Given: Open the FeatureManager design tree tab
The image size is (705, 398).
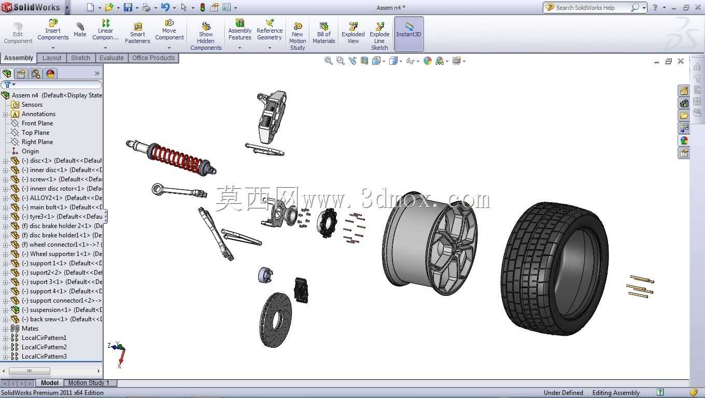Looking at the screenshot, I should [7, 74].
